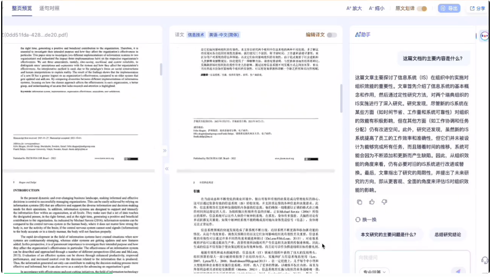Open the customer service headset icon
Viewport: 491px width, 277px height.
[x=485, y=260]
